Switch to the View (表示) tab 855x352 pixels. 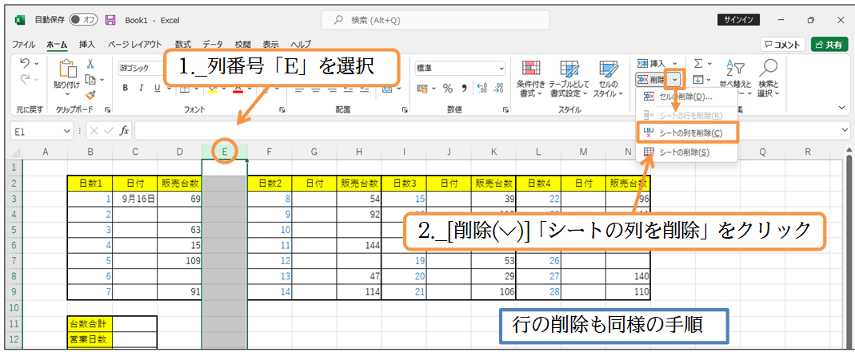click(271, 44)
